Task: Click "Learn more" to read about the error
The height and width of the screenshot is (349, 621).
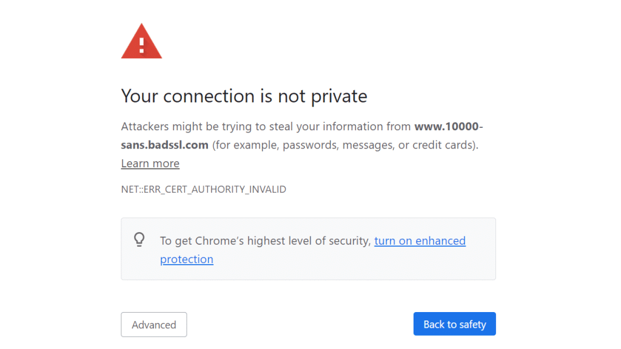Action: pyautogui.click(x=150, y=163)
